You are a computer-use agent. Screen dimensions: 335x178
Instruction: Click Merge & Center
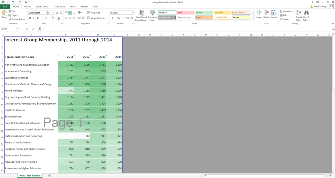(x=96, y=18)
